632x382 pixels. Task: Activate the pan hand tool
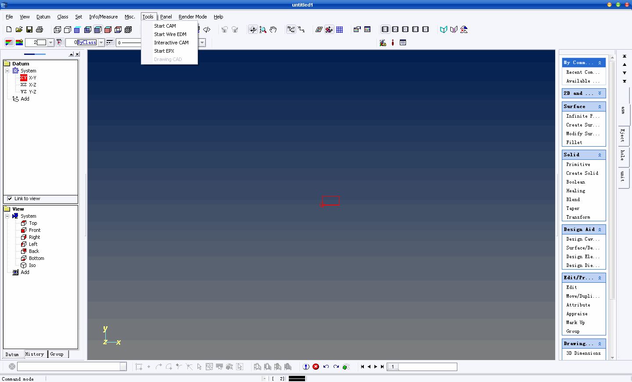[273, 29]
